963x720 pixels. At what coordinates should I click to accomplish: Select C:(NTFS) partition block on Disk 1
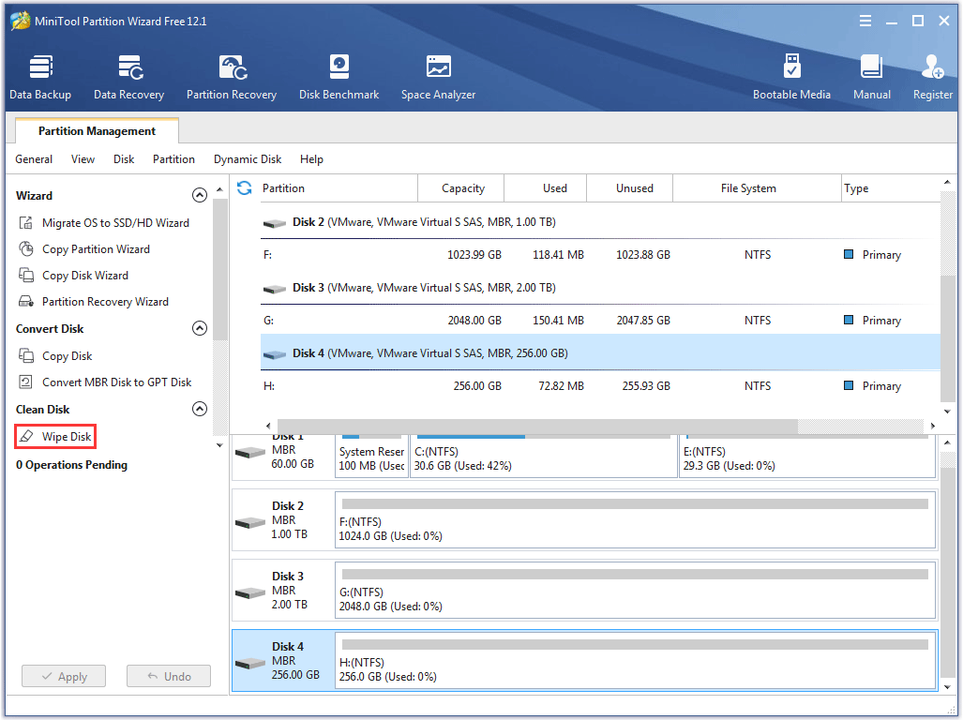544,456
